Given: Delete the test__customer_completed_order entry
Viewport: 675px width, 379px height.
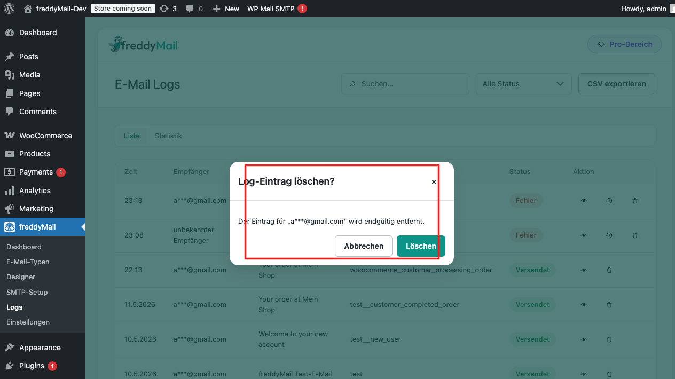Looking at the screenshot, I should coord(609,305).
